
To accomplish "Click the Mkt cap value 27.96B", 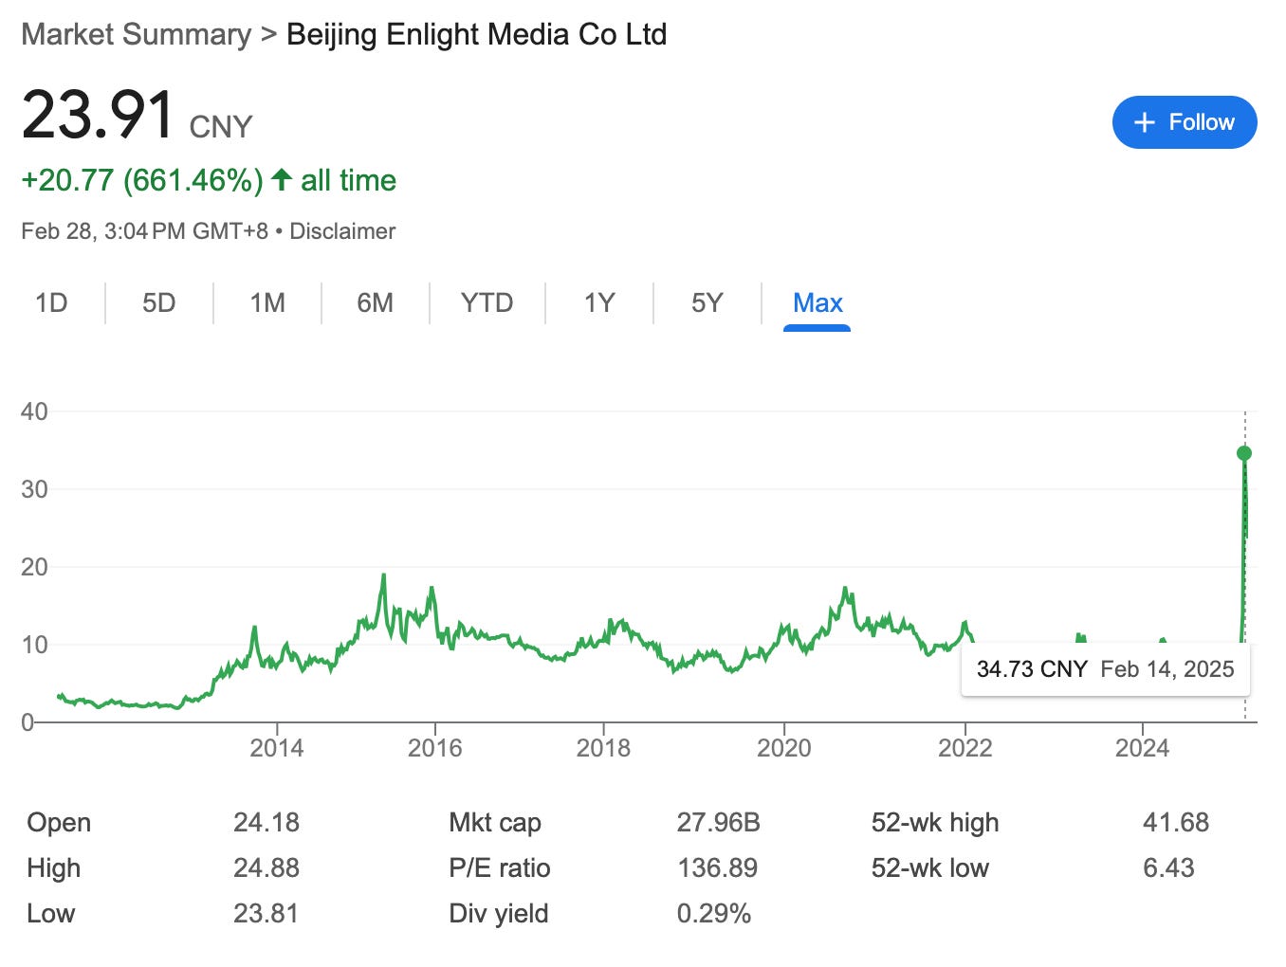I will (719, 823).
